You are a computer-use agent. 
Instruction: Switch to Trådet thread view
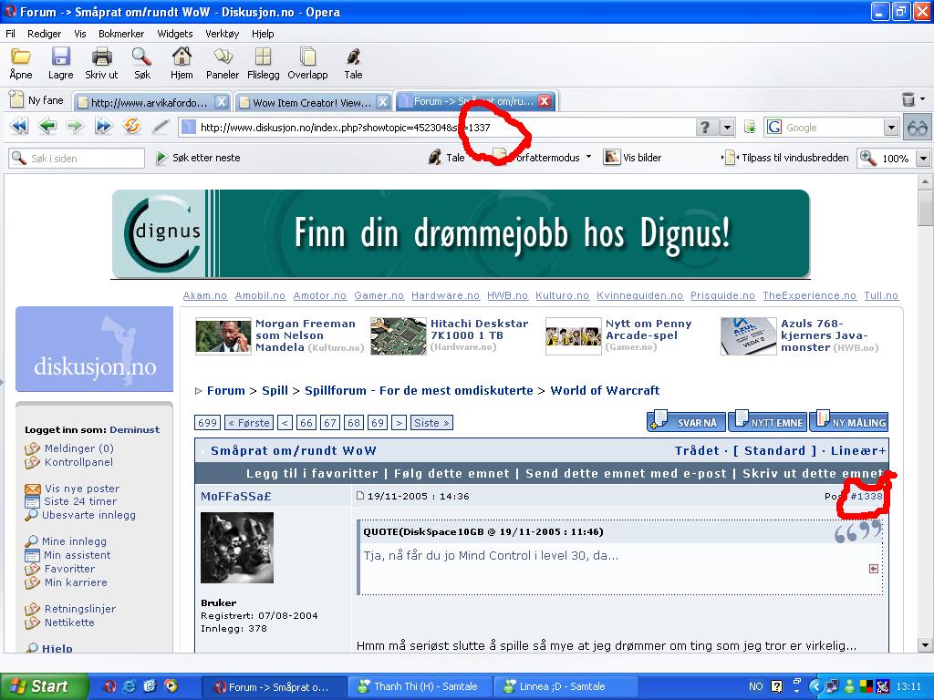pos(697,450)
